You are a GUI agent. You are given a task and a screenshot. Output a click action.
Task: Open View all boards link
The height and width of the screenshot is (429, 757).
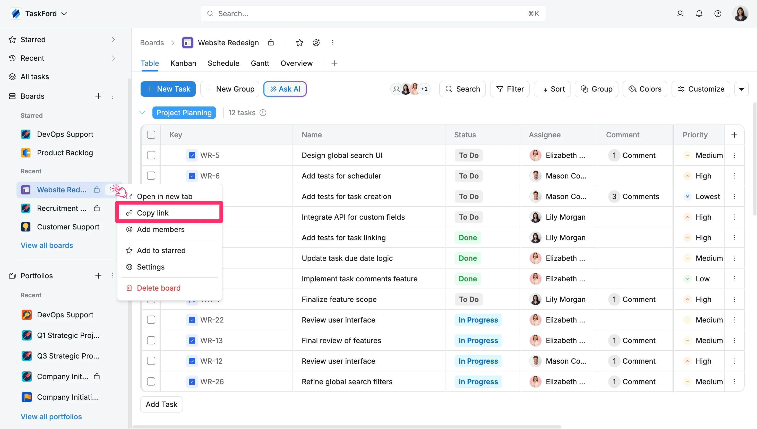(x=47, y=245)
